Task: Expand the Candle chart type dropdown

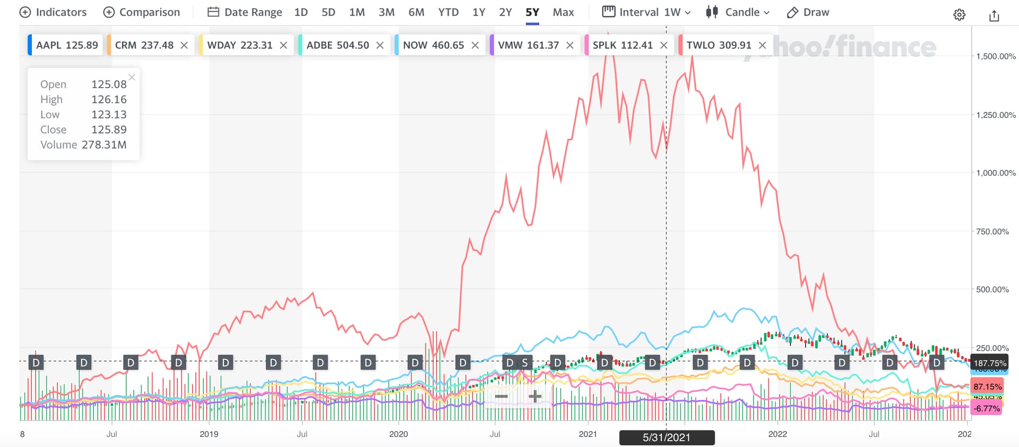Action: [x=738, y=12]
